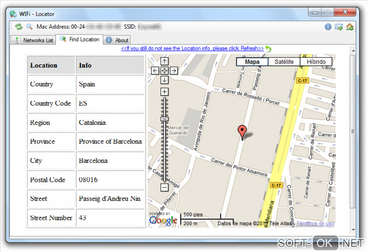Click the vertical scrollbar thumb
Viewport: 368px width, 252px height.
pyautogui.click(x=353, y=131)
